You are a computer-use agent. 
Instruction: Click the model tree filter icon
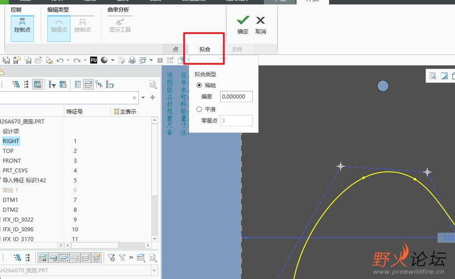(x=52, y=84)
